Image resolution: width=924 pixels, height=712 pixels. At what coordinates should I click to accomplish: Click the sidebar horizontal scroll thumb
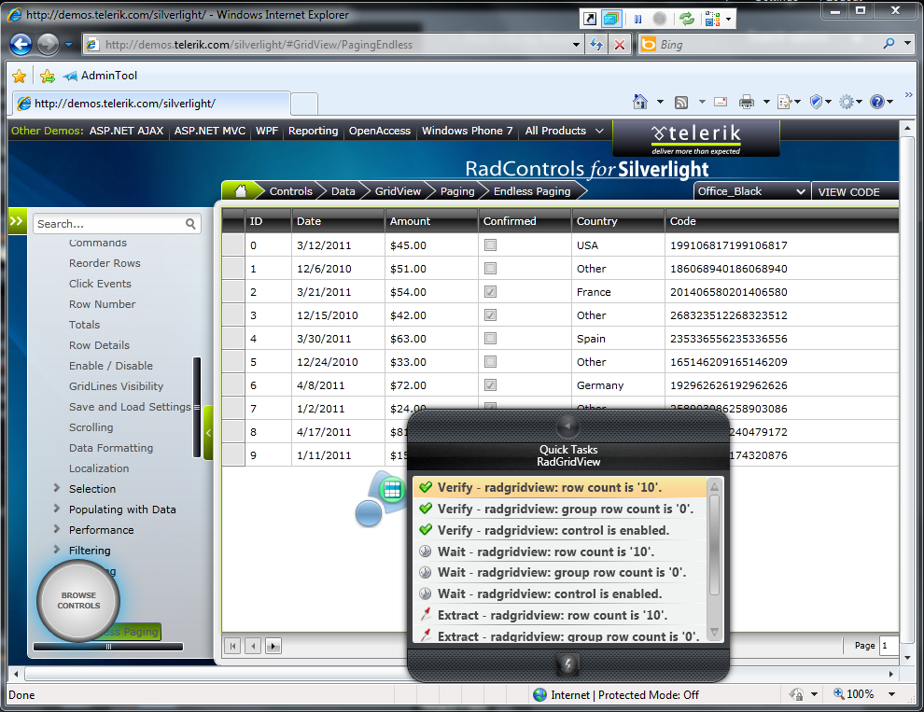pyautogui.click(x=108, y=647)
